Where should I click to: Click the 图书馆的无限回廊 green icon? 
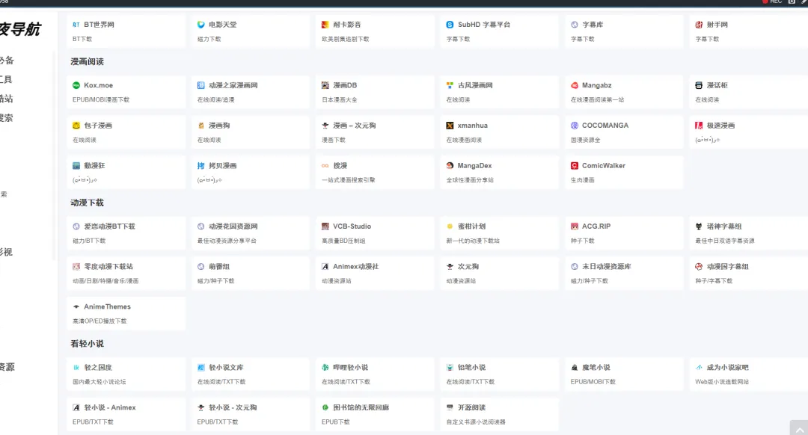(x=325, y=407)
